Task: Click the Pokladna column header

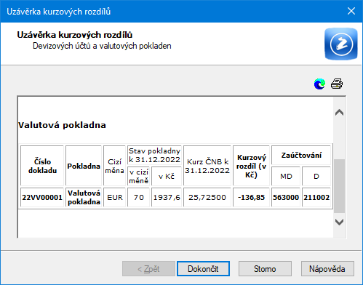Action: [84, 166]
